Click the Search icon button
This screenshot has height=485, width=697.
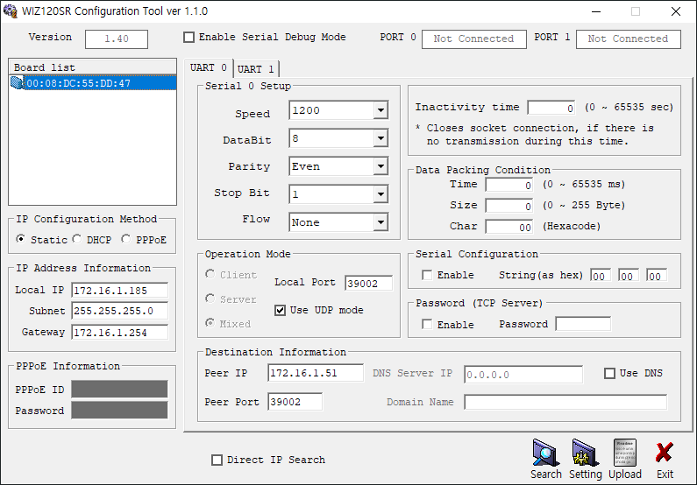(x=546, y=459)
